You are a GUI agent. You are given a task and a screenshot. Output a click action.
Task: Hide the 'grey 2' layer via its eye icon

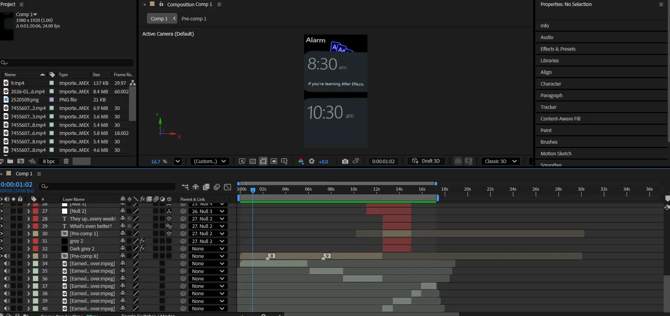click(x=1, y=241)
